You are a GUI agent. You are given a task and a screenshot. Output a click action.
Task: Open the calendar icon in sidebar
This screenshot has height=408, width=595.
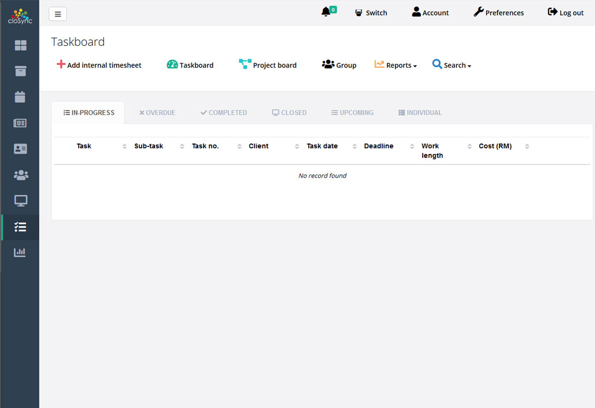tap(20, 97)
